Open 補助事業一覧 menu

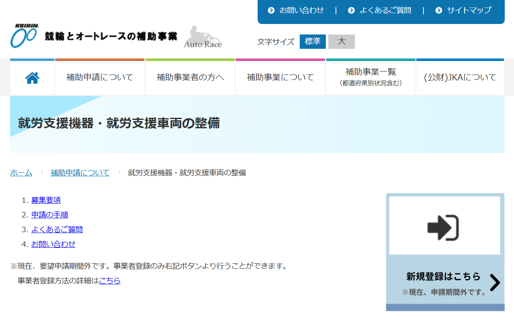(371, 77)
